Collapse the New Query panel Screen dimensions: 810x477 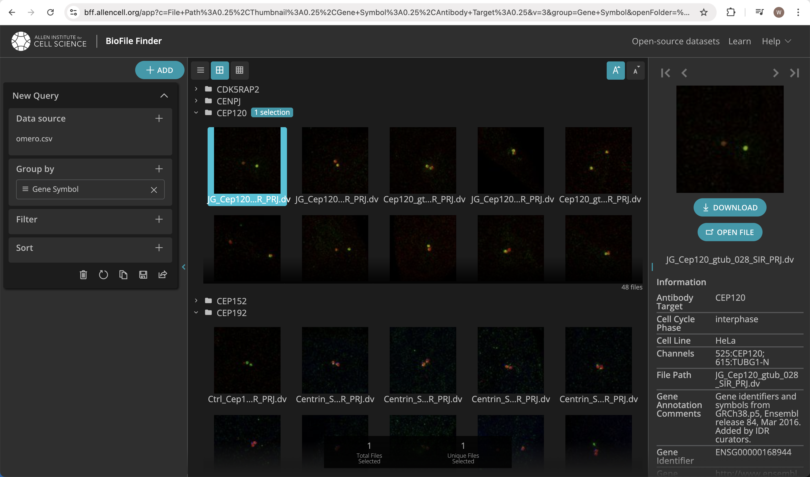[x=164, y=96]
